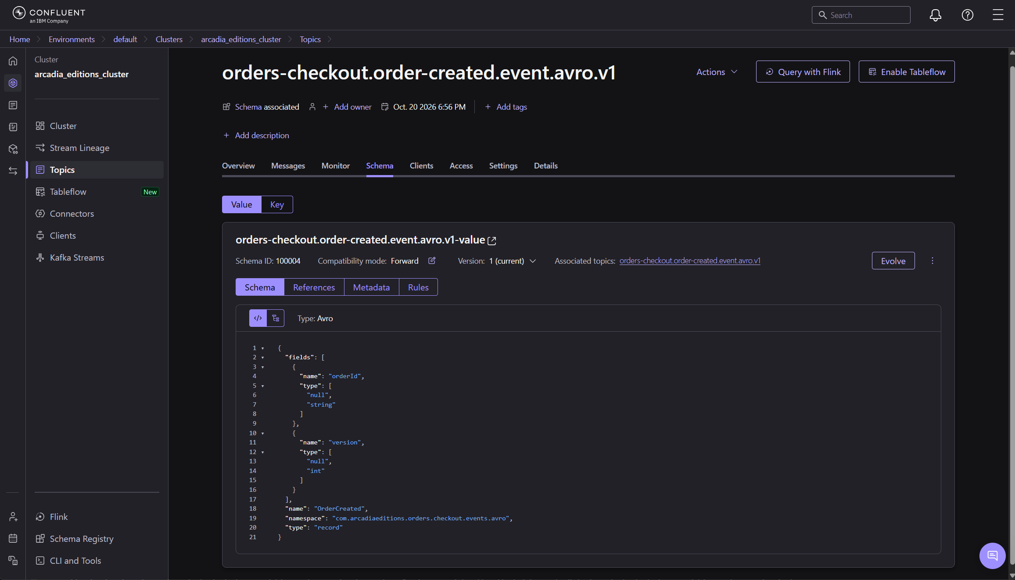Open the Settings tab
1015x580 pixels.
(503, 166)
